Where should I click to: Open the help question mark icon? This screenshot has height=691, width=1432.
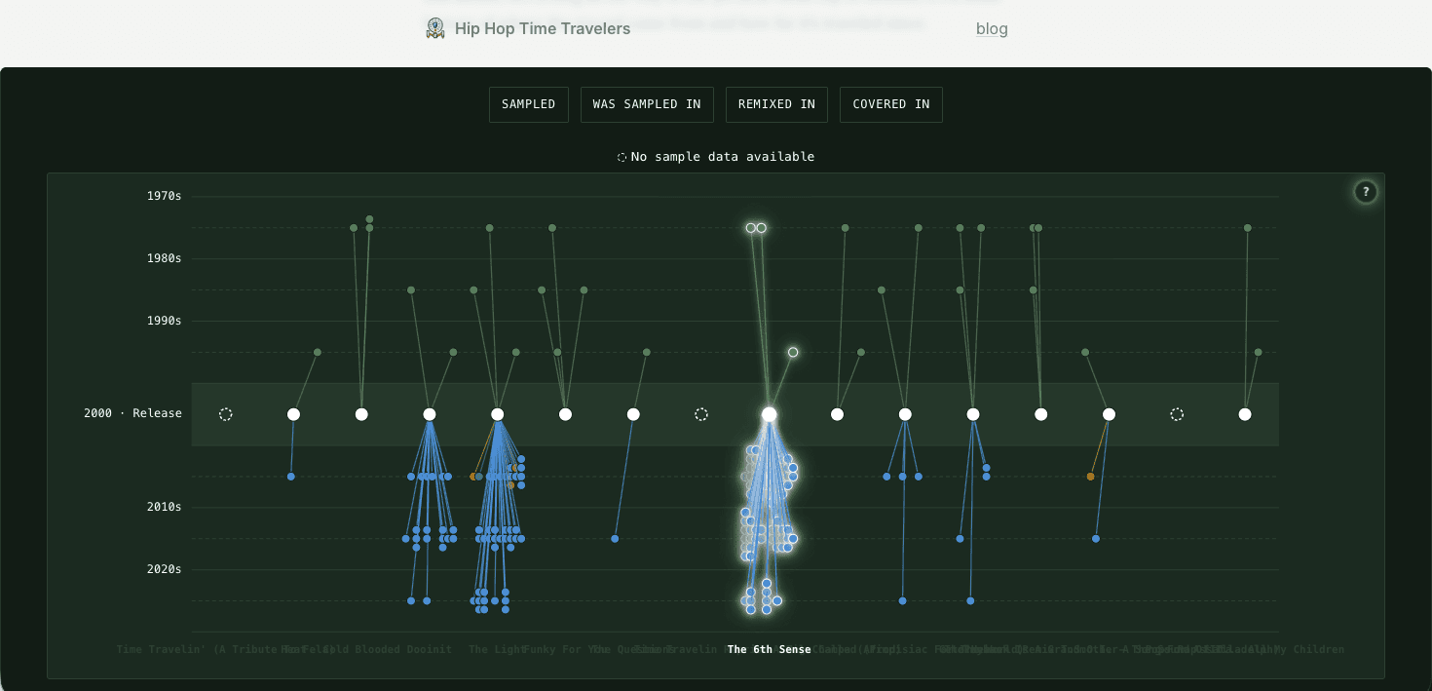[x=1366, y=192]
